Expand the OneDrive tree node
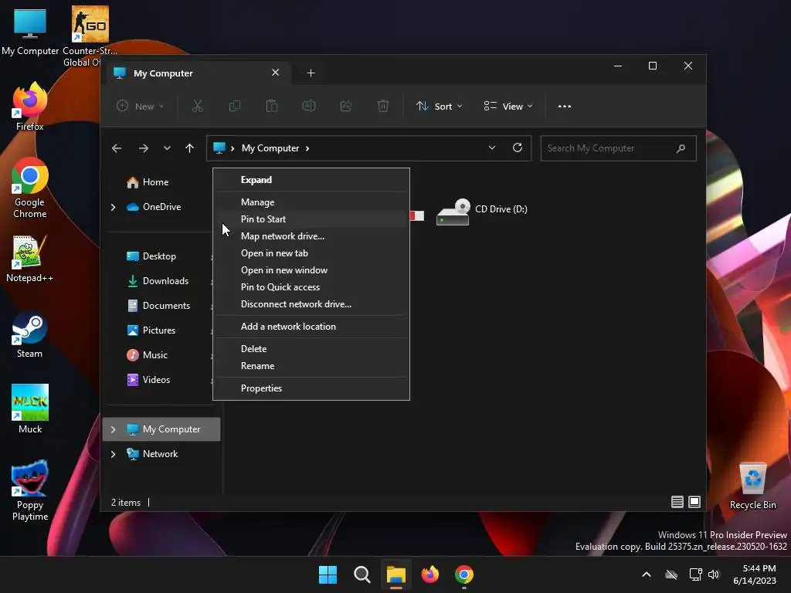The image size is (791, 593). click(x=113, y=207)
